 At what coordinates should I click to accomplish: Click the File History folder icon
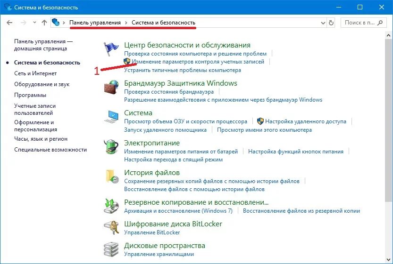(x=111, y=176)
